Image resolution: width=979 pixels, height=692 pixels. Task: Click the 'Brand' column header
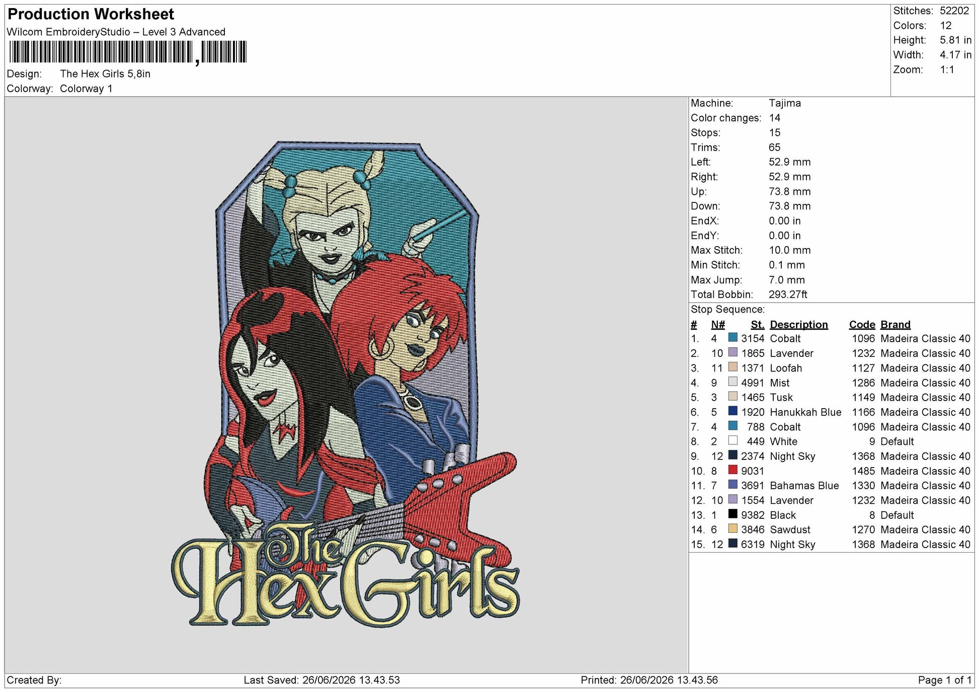coord(895,325)
